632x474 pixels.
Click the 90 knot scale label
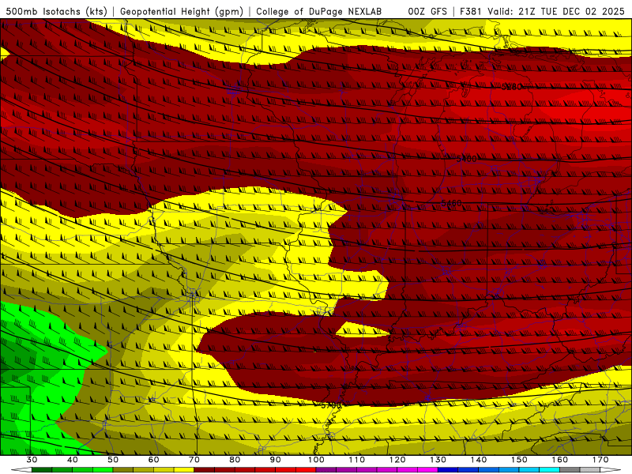(x=276, y=460)
